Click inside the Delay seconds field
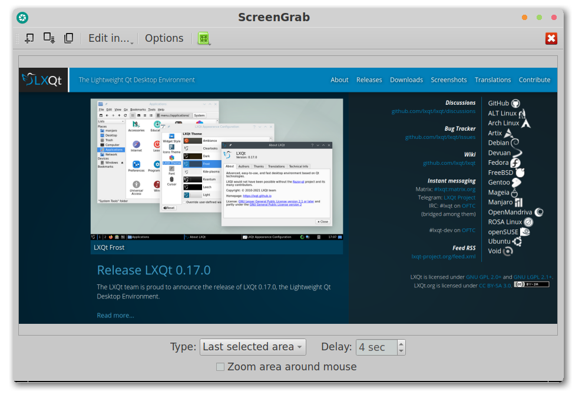This screenshot has width=582, height=408. (376, 347)
